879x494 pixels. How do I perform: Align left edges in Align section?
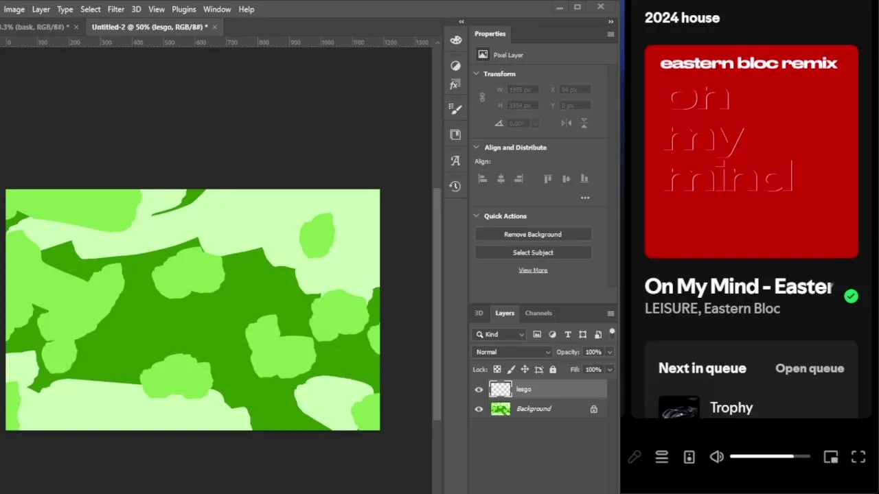coord(482,178)
